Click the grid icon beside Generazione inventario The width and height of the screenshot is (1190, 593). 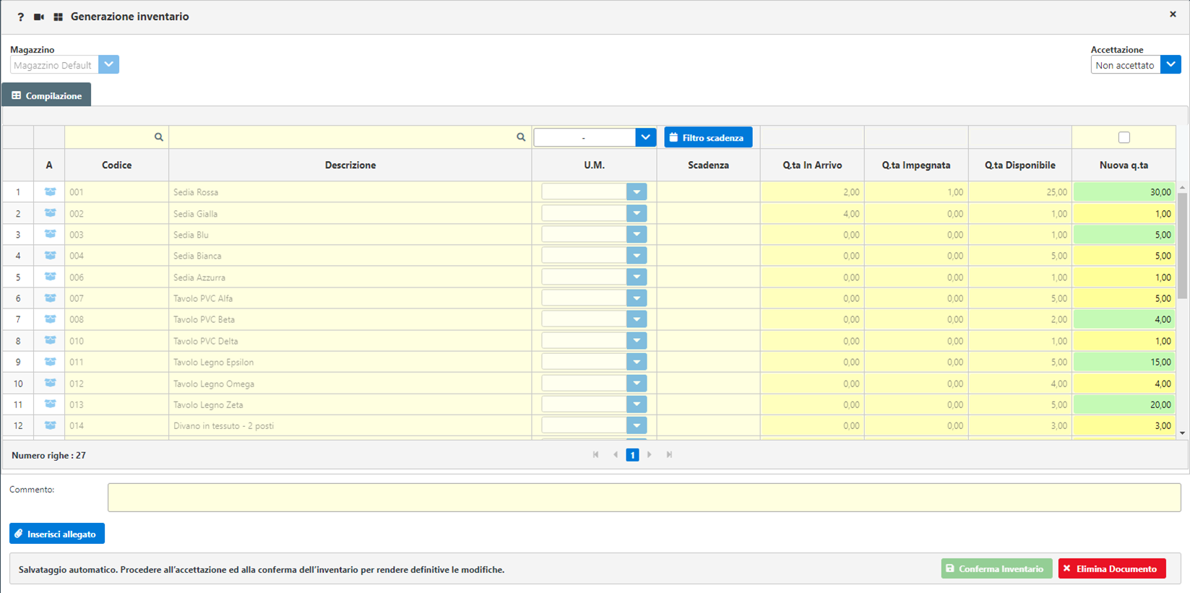point(59,17)
